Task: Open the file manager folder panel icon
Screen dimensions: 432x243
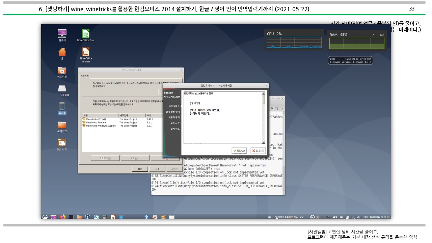Action: click(80, 217)
